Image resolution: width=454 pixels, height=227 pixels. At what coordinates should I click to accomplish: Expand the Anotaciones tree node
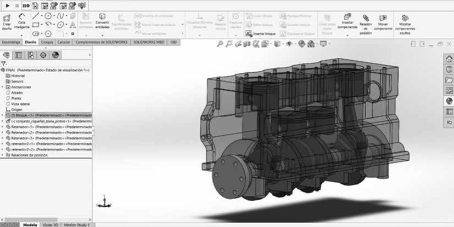[x=3, y=87]
